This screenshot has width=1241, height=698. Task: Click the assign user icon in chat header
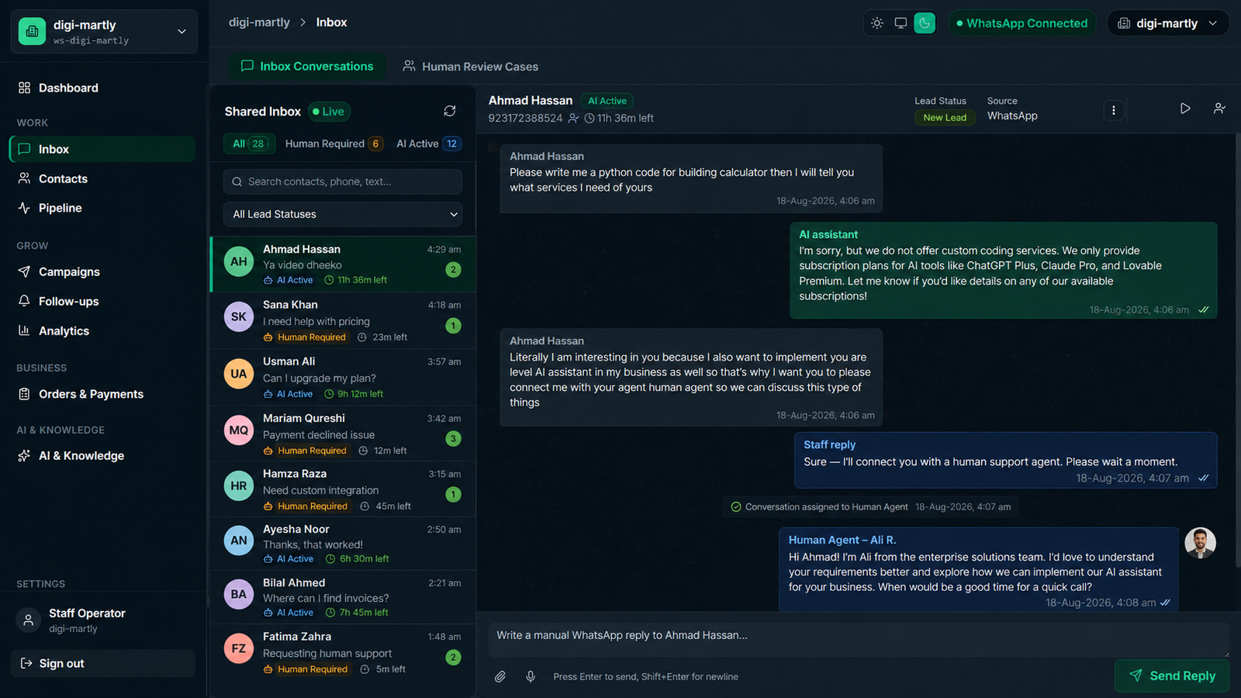click(1219, 109)
